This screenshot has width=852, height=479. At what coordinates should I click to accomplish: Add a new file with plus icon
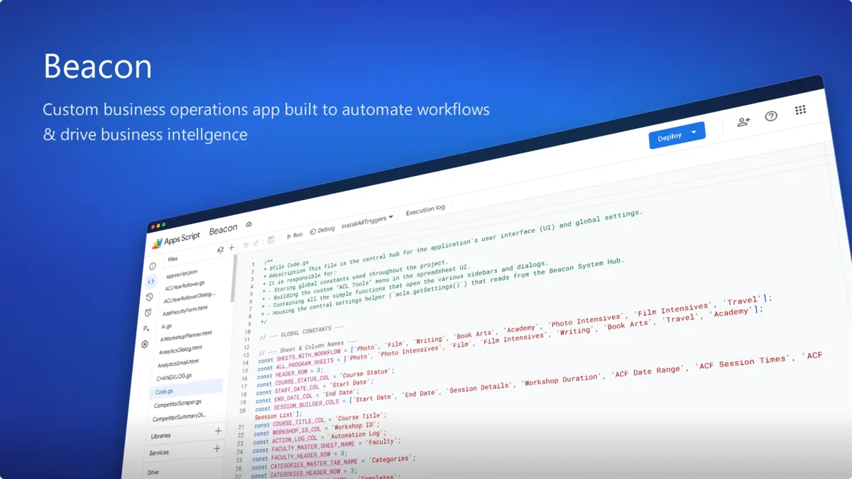[x=231, y=248]
